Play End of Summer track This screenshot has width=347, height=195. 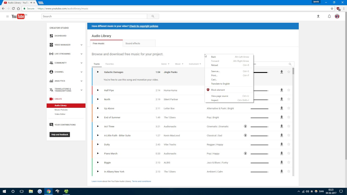coord(98,117)
